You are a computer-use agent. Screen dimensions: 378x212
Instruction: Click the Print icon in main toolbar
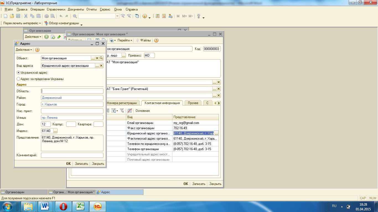point(46,16)
